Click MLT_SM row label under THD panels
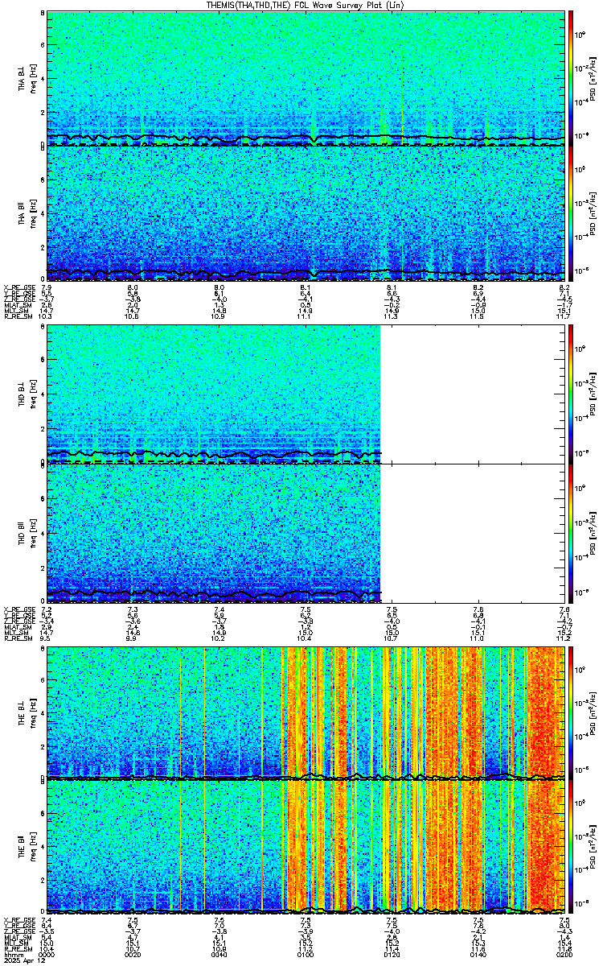The width and height of the screenshot is (603, 966). tap(16, 632)
